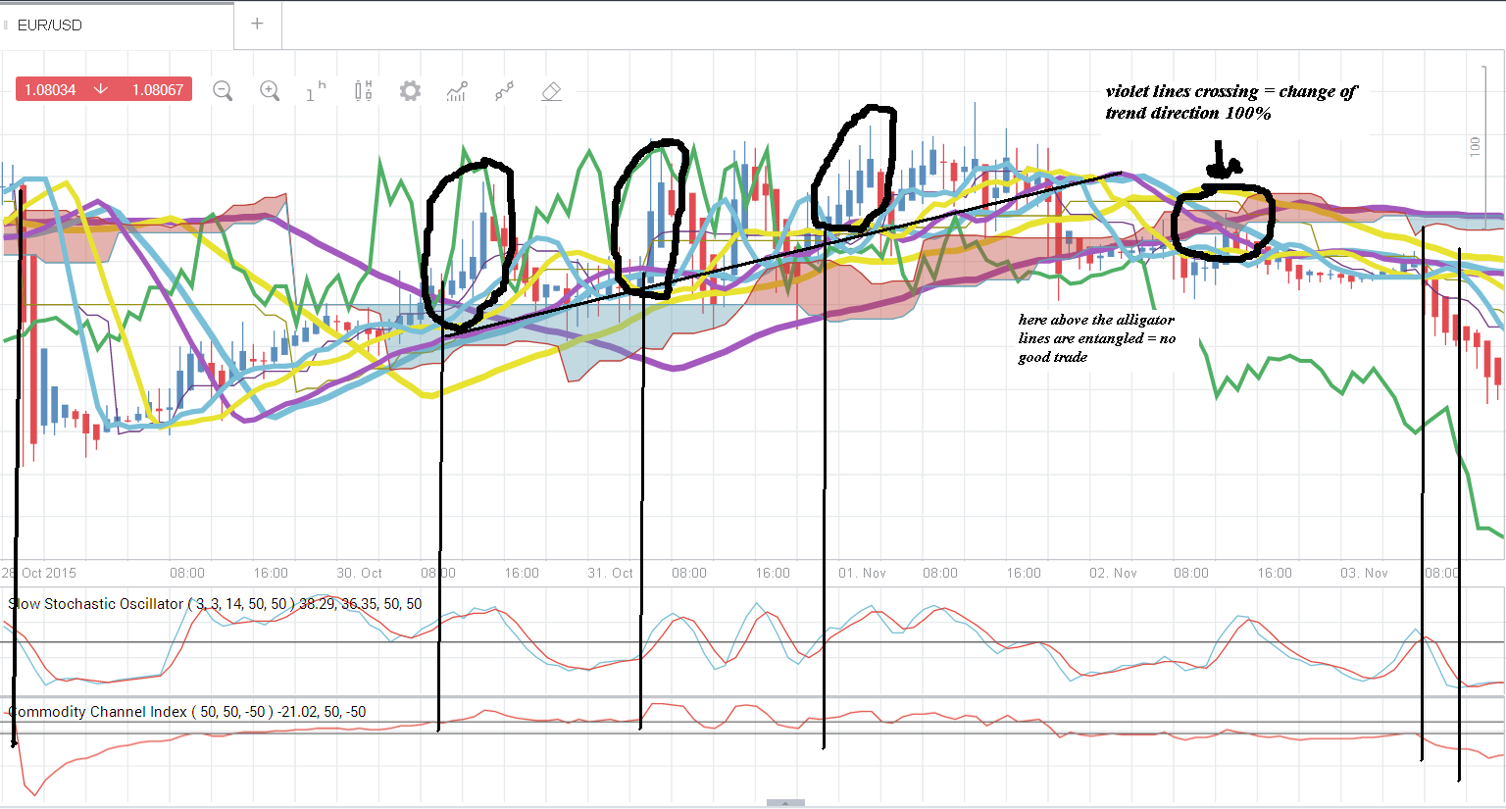The image size is (1506, 809).
Task: Select the eraser tool
Action: coord(551,91)
